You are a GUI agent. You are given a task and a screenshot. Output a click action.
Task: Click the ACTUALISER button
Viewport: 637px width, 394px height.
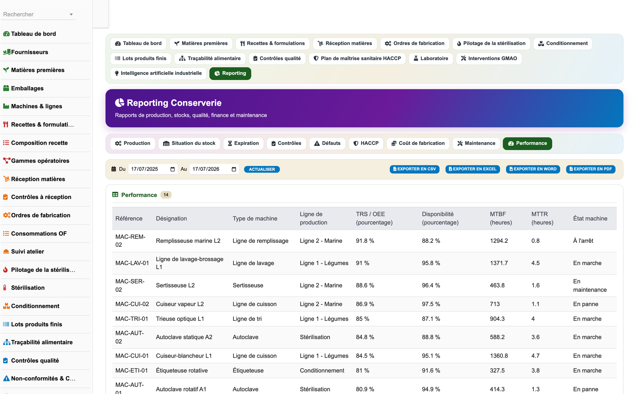point(262,170)
